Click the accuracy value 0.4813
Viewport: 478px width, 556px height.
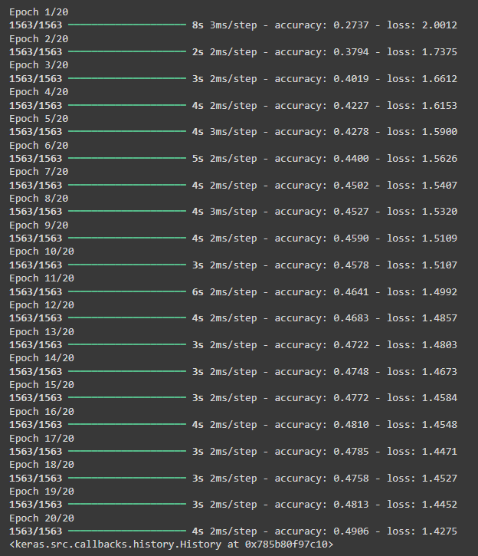point(351,504)
